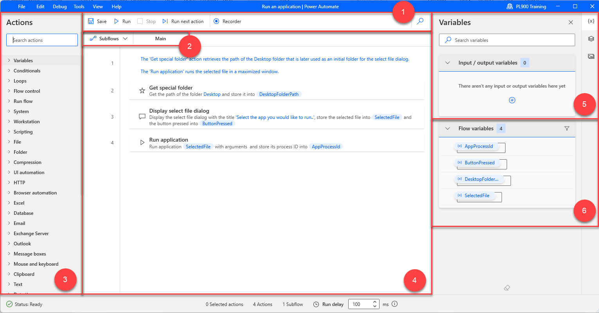599x313 pixels.
Task: Open the Tools menu
Action: 79,6
